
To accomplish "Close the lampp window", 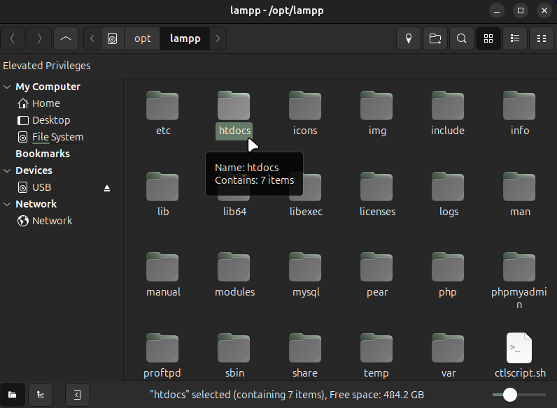I will (544, 10).
